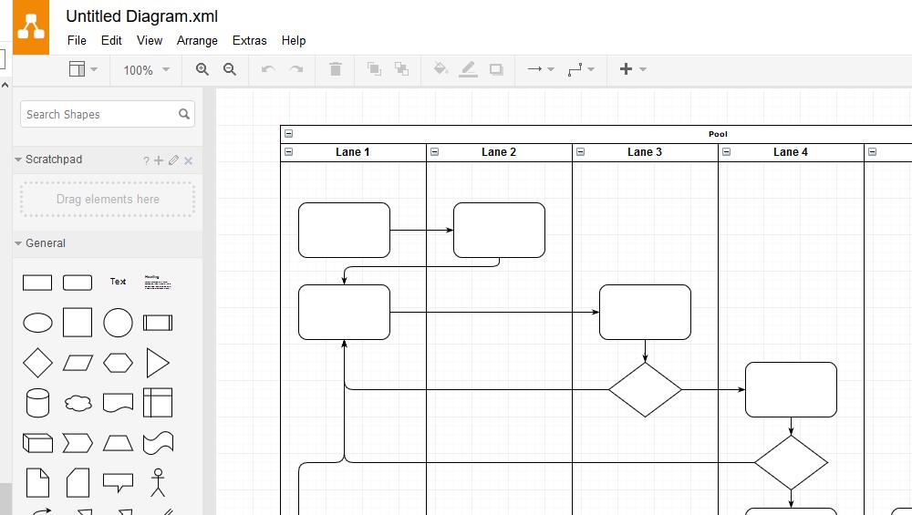
Task: Select the internal storage shape in palette
Action: tap(158, 402)
